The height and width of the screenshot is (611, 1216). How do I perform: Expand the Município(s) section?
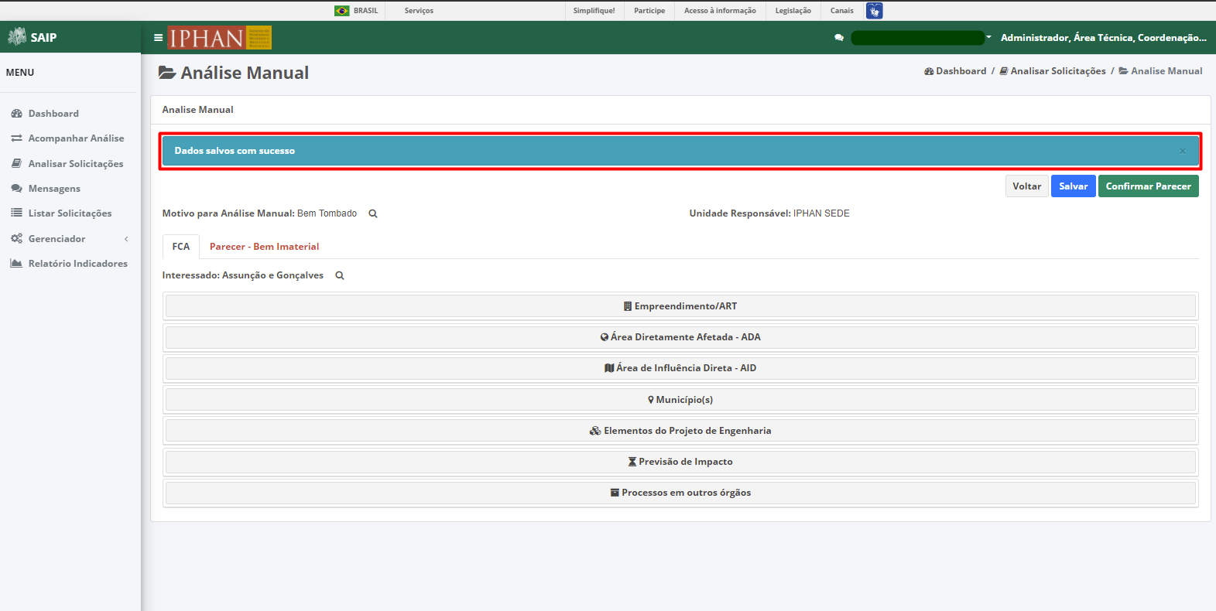click(680, 400)
